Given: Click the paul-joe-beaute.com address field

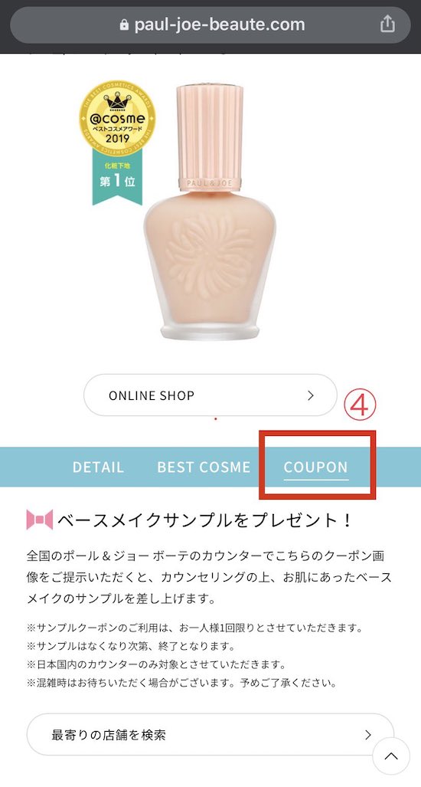Looking at the screenshot, I should pyautogui.click(x=210, y=25).
